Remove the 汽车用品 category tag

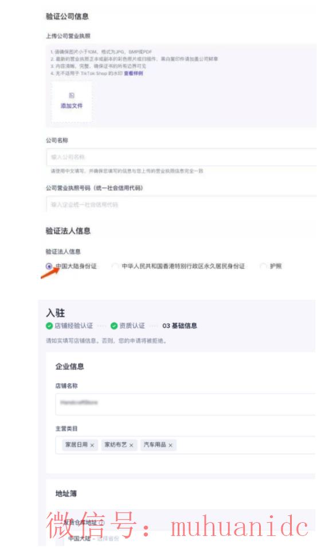click(x=171, y=445)
